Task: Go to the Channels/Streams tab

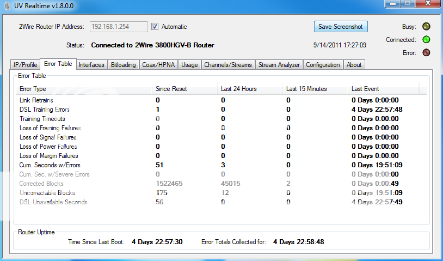Action: [x=228, y=65]
